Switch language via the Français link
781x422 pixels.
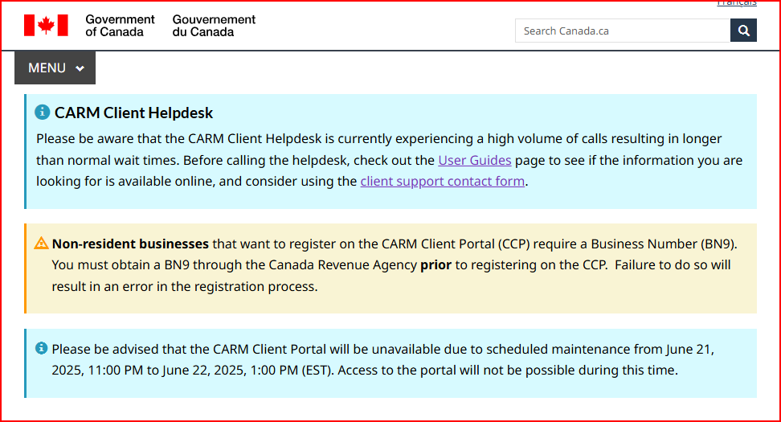point(736,3)
